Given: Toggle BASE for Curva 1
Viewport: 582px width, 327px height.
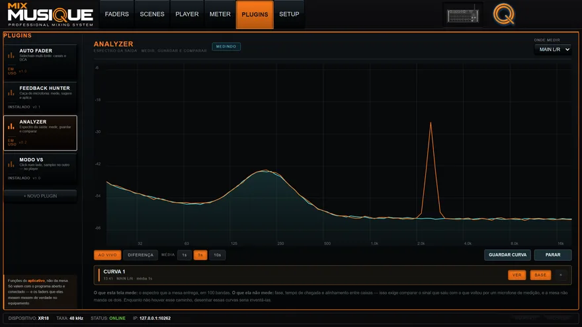Looking at the screenshot, I should [x=540, y=275].
